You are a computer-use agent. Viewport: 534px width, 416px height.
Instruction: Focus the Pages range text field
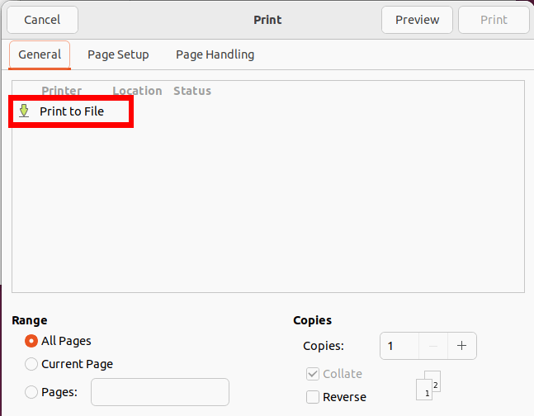[x=160, y=392]
